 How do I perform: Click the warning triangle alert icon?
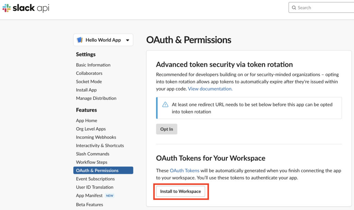(165, 105)
